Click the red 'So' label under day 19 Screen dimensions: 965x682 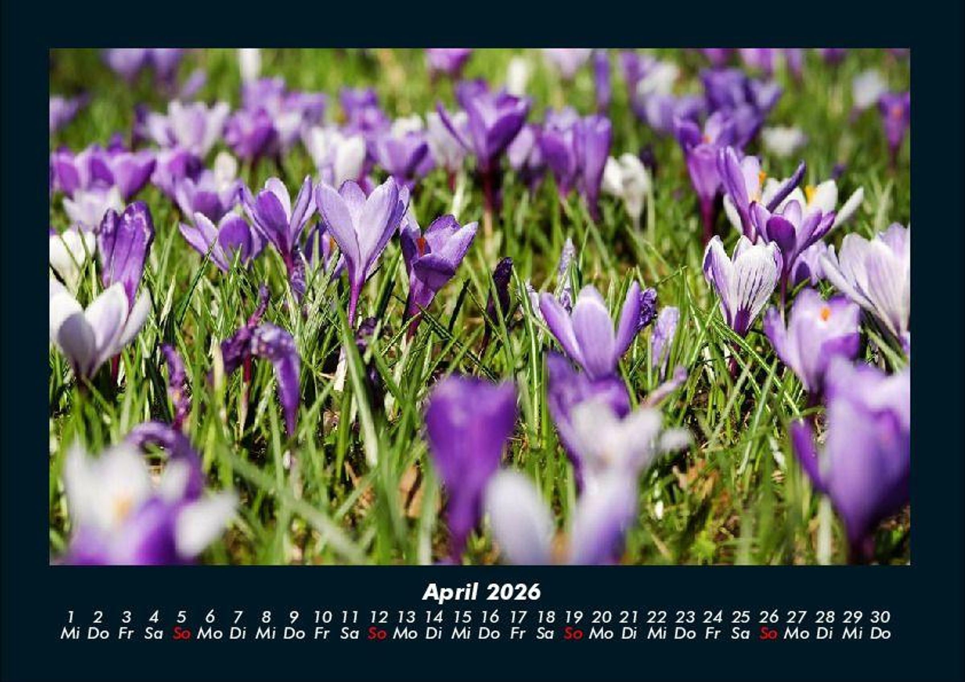click(573, 634)
